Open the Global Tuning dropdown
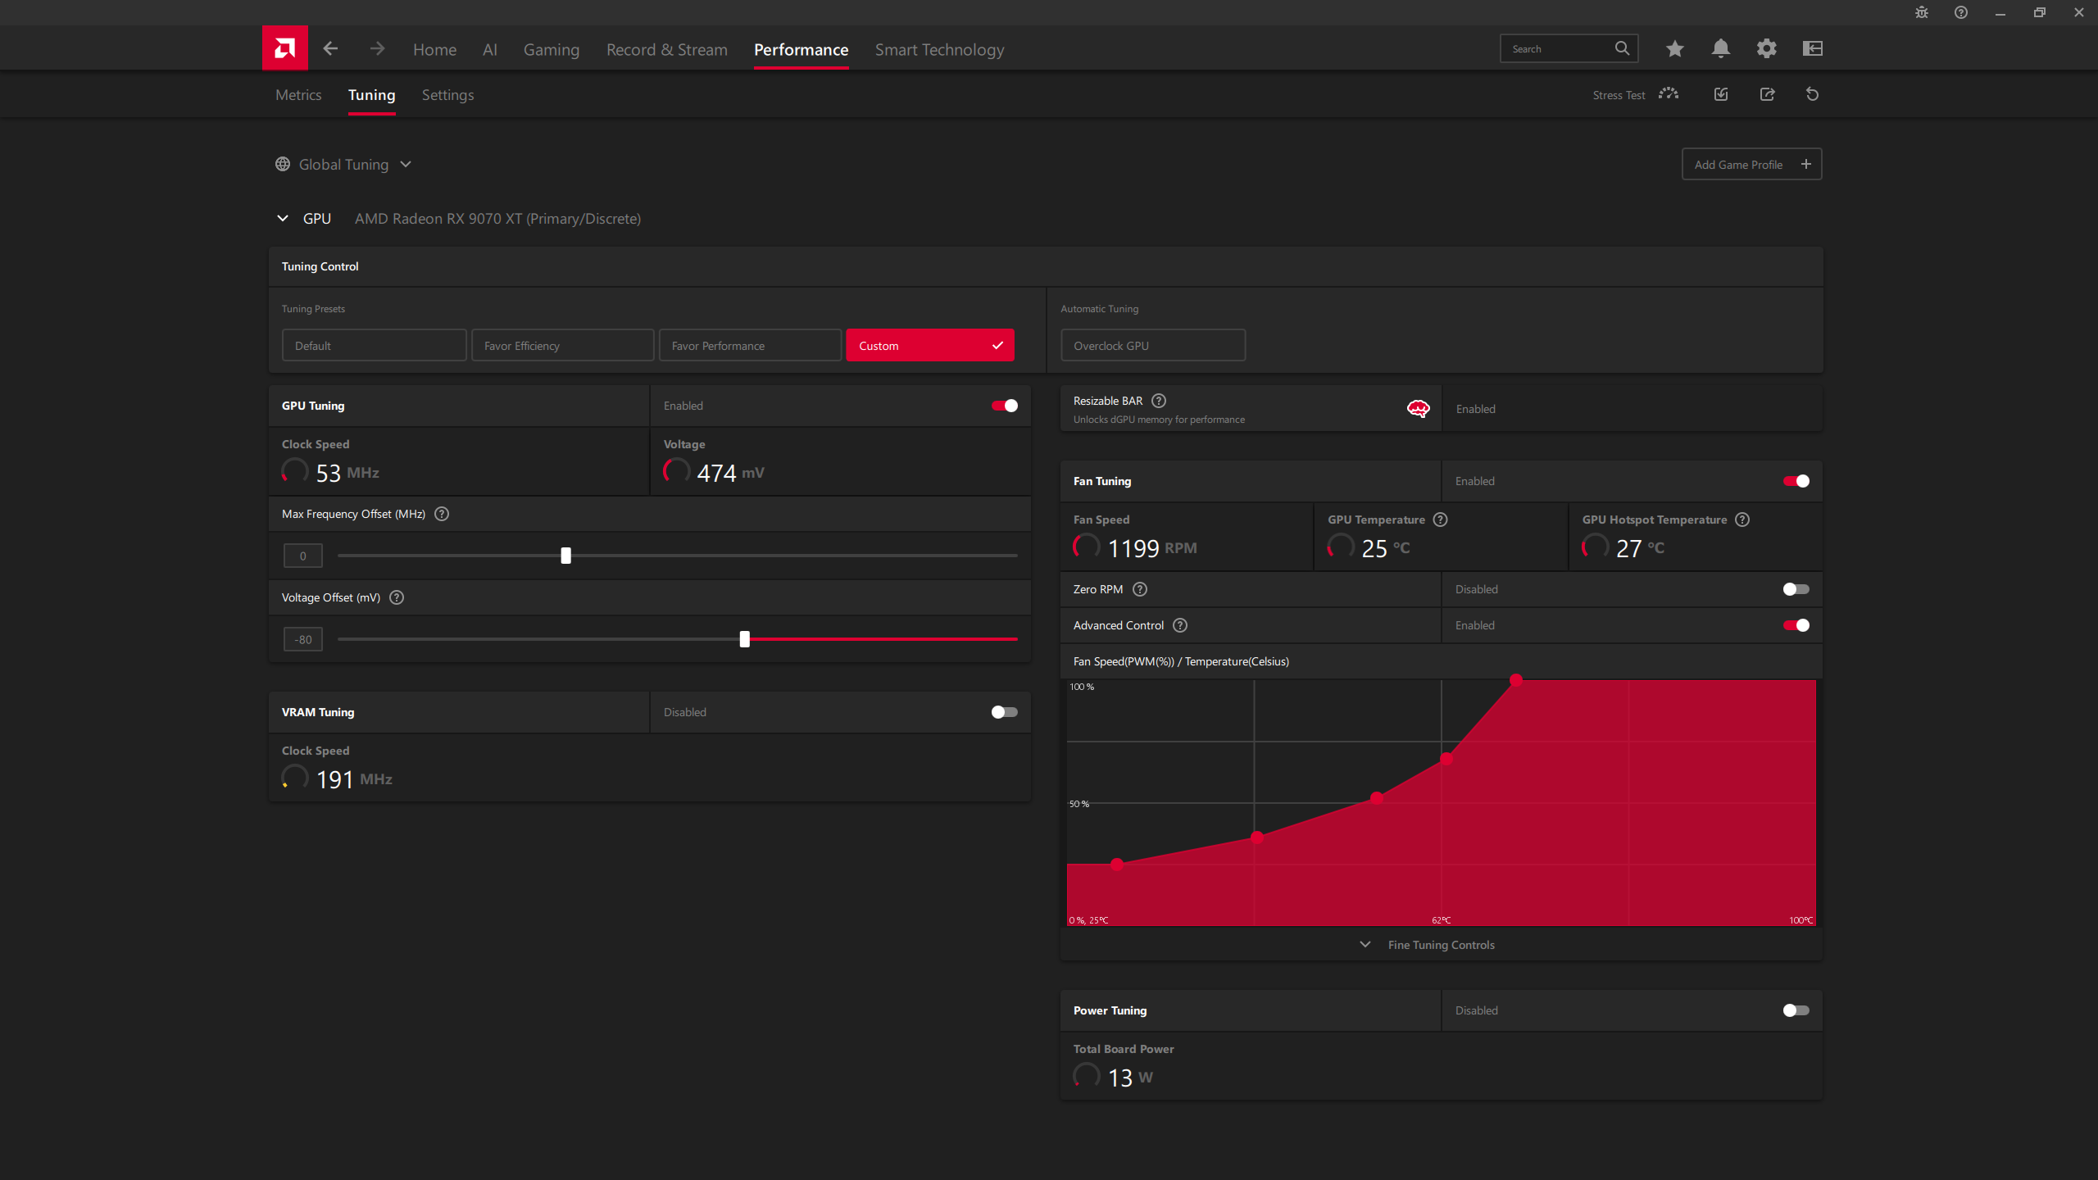The height and width of the screenshot is (1180, 2098). pos(343,165)
